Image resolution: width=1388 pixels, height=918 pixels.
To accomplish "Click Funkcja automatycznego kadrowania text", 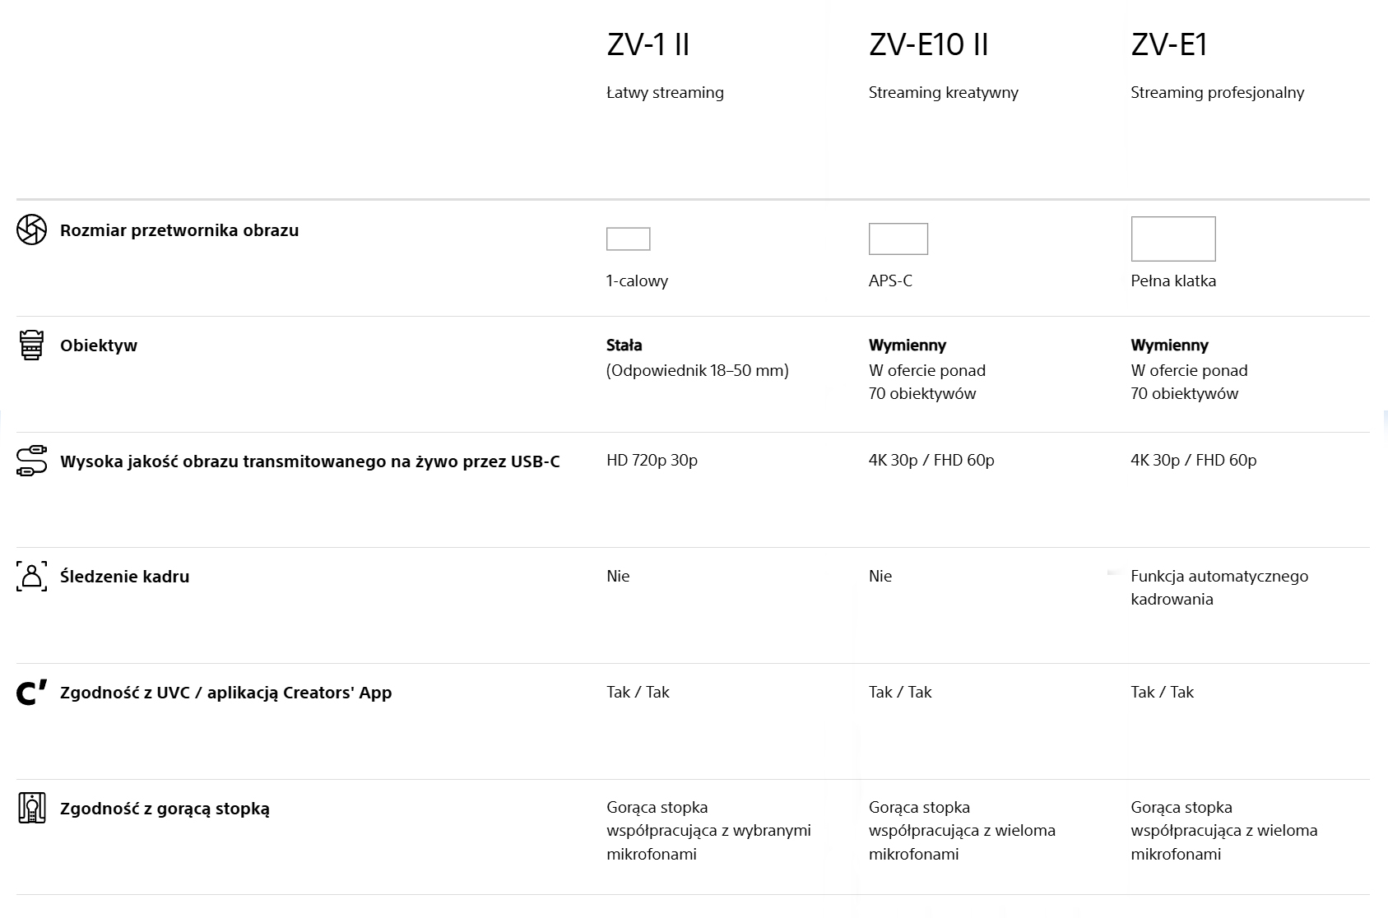I will pyautogui.click(x=1219, y=587).
